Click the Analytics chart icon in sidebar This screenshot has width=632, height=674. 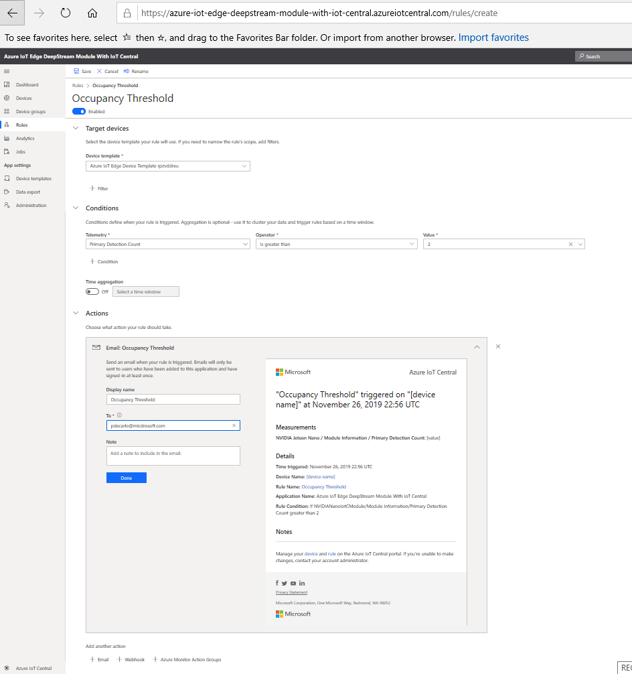(x=7, y=139)
